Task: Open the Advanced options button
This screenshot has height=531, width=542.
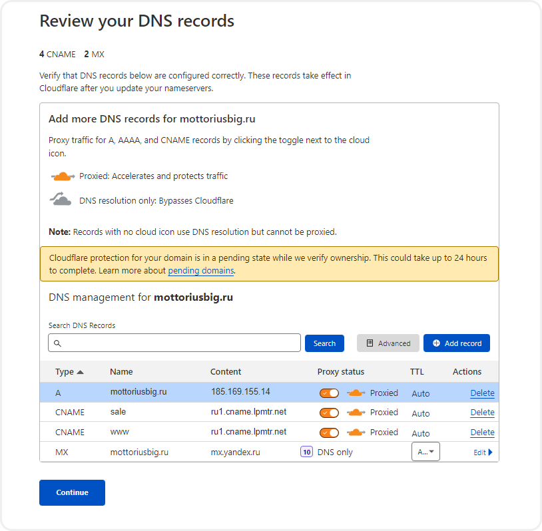Action: (388, 343)
